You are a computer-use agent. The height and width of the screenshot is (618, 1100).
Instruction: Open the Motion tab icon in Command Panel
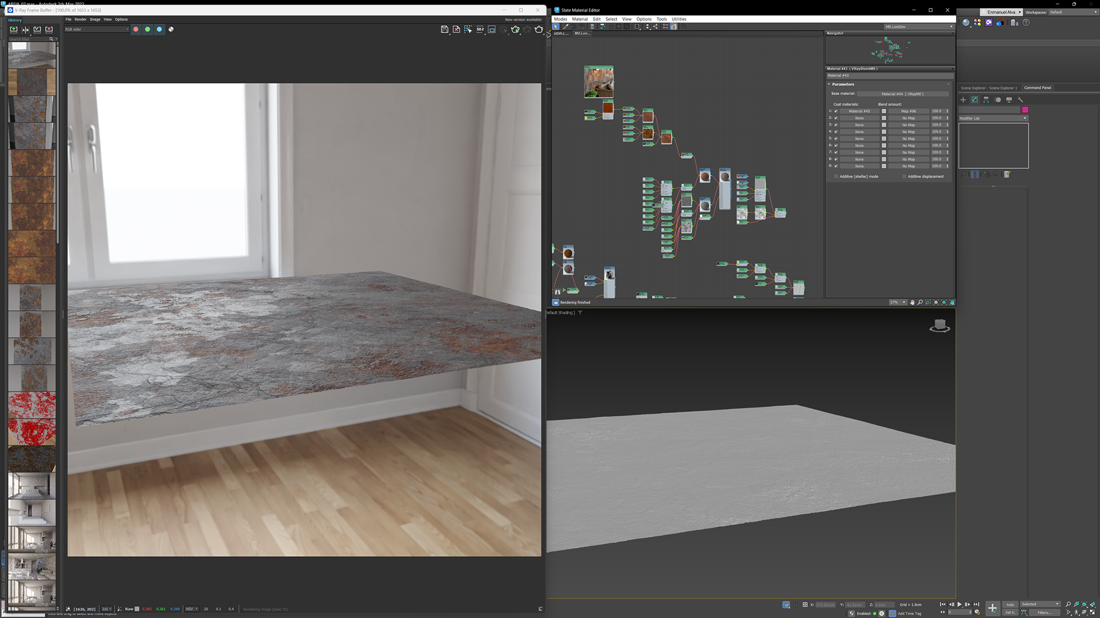[998, 100]
